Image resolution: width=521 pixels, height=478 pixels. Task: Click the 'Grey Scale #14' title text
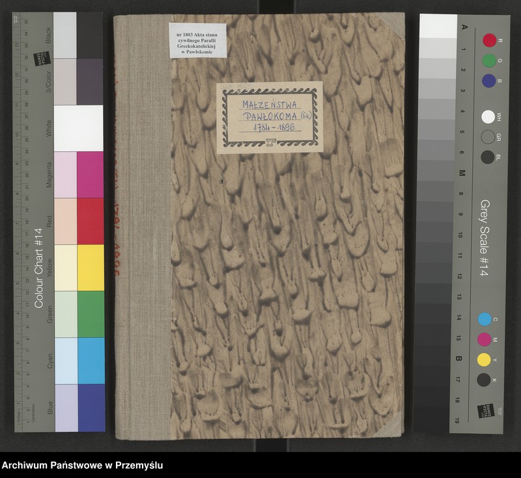click(x=485, y=238)
